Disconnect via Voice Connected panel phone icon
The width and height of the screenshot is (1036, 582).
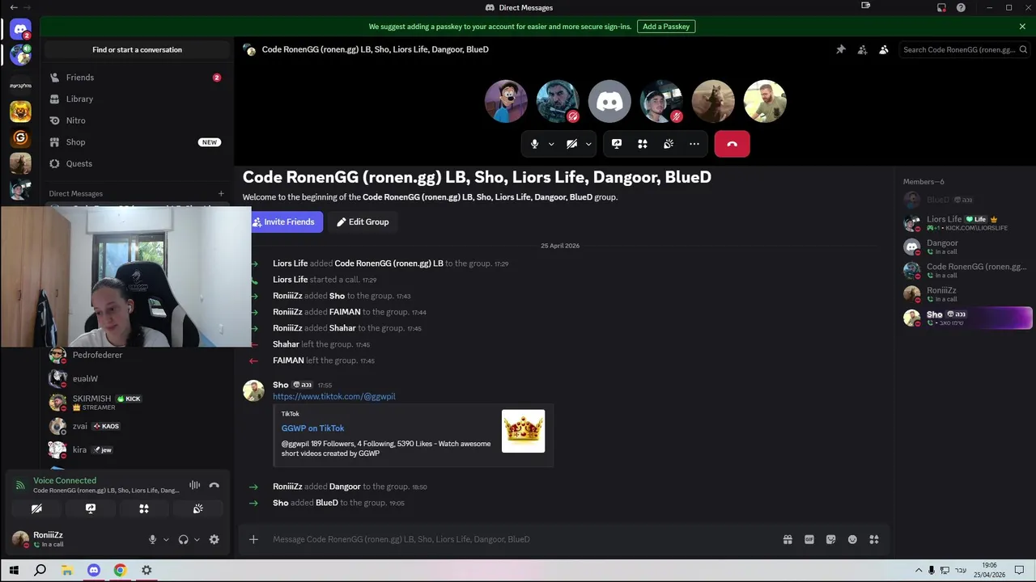click(214, 485)
